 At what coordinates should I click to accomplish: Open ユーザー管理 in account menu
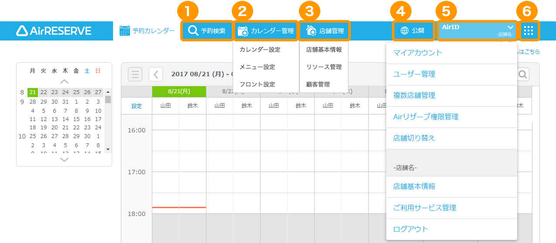coord(452,74)
